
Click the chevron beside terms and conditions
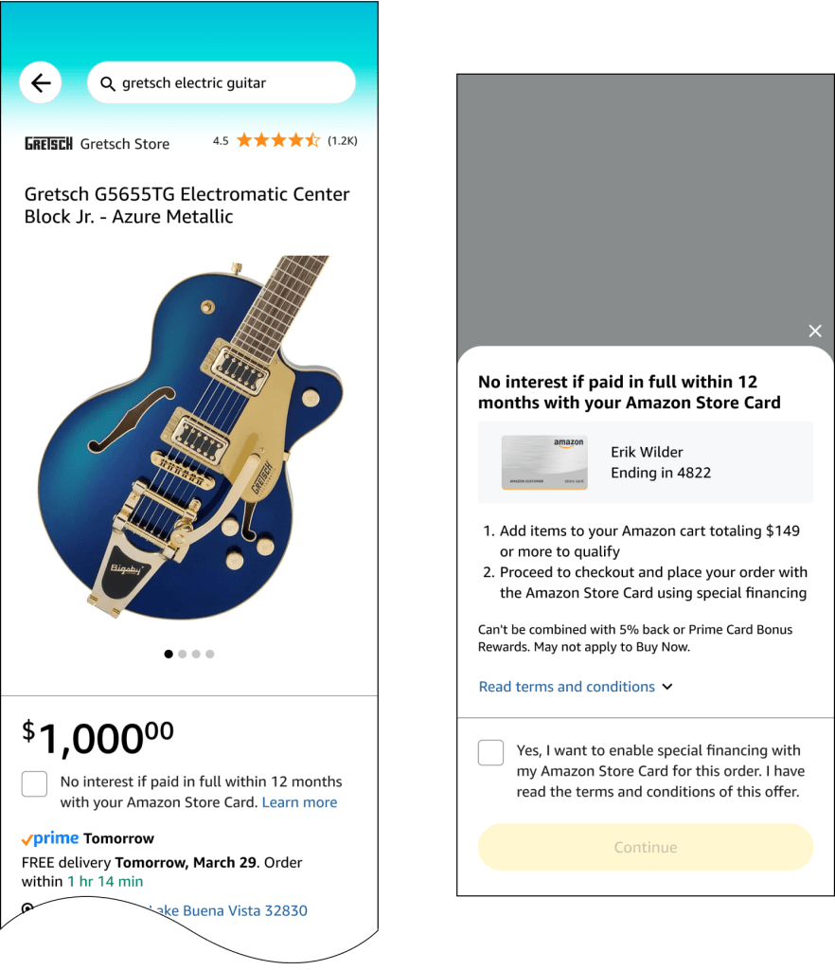tap(667, 687)
